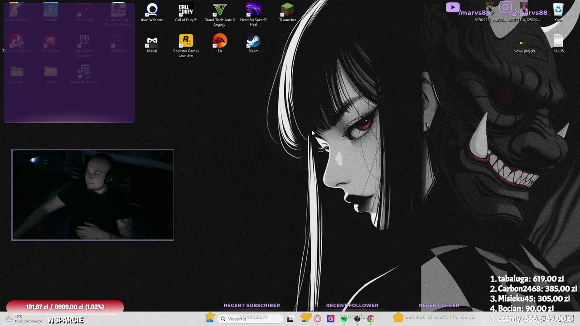The width and height of the screenshot is (580, 326).
Task: Open the Iriun Webcam desktop shortcut
Action: click(x=152, y=13)
